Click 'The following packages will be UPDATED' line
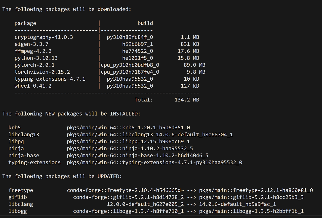The image size is (322, 218). 62,176
